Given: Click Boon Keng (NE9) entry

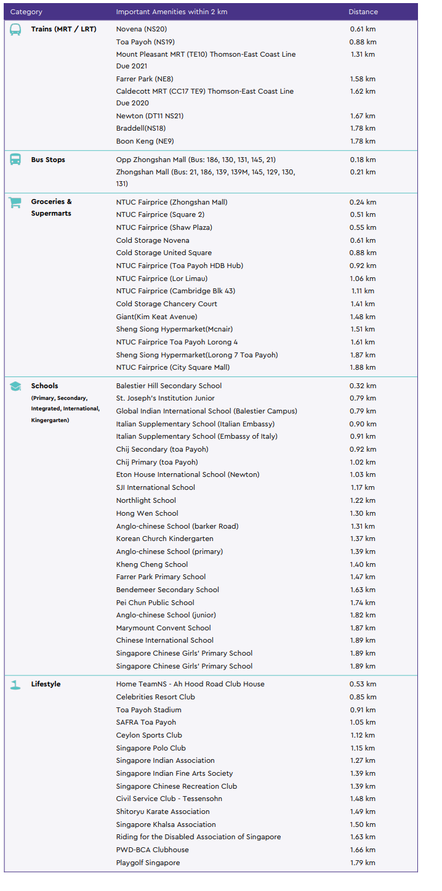Looking at the screenshot, I should (x=145, y=141).
